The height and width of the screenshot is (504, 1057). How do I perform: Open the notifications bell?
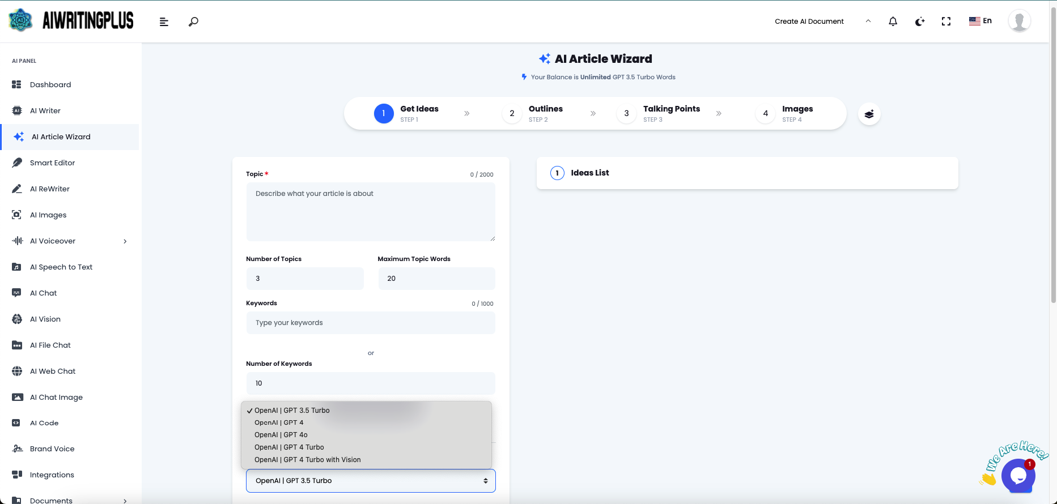pyautogui.click(x=893, y=22)
